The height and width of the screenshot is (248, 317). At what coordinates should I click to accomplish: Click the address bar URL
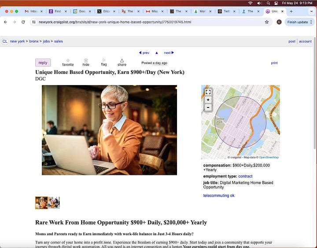115,22
